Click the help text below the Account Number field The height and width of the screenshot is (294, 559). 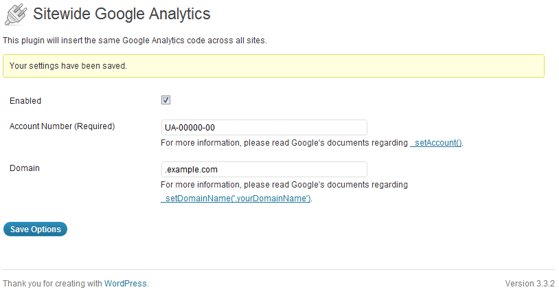(x=312, y=143)
